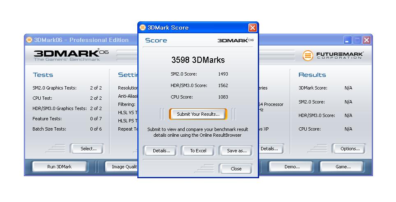This screenshot has height=202, width=396.
Task: Close the 3DMark Score dialog with X
Action: point(252,28)
